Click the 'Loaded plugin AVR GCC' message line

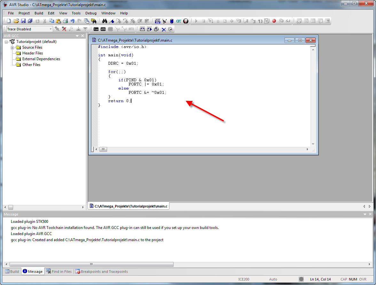click(x=31, y=234)
